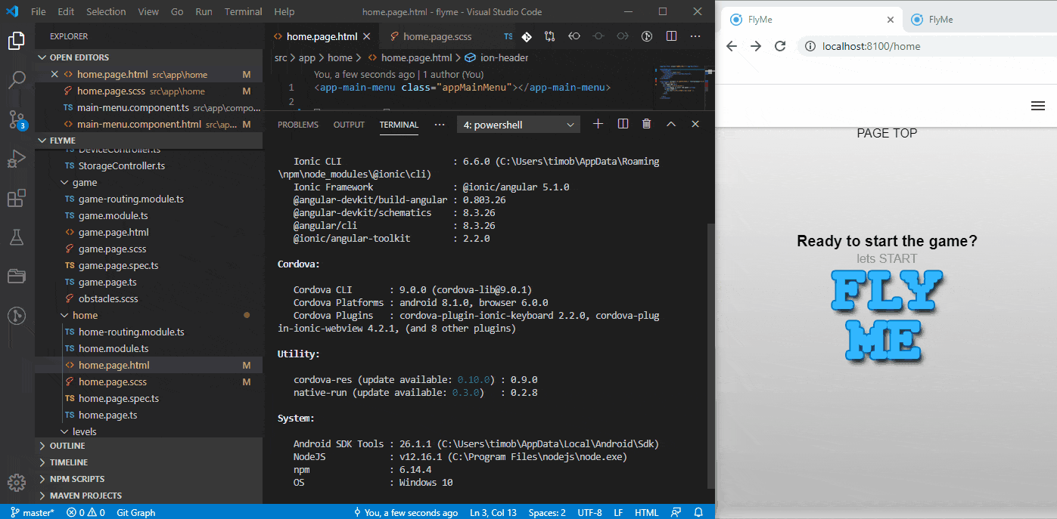Open game.page.ts in explorer
The width and height of the screenshot is (1057, 519).
tap(107, 282)
